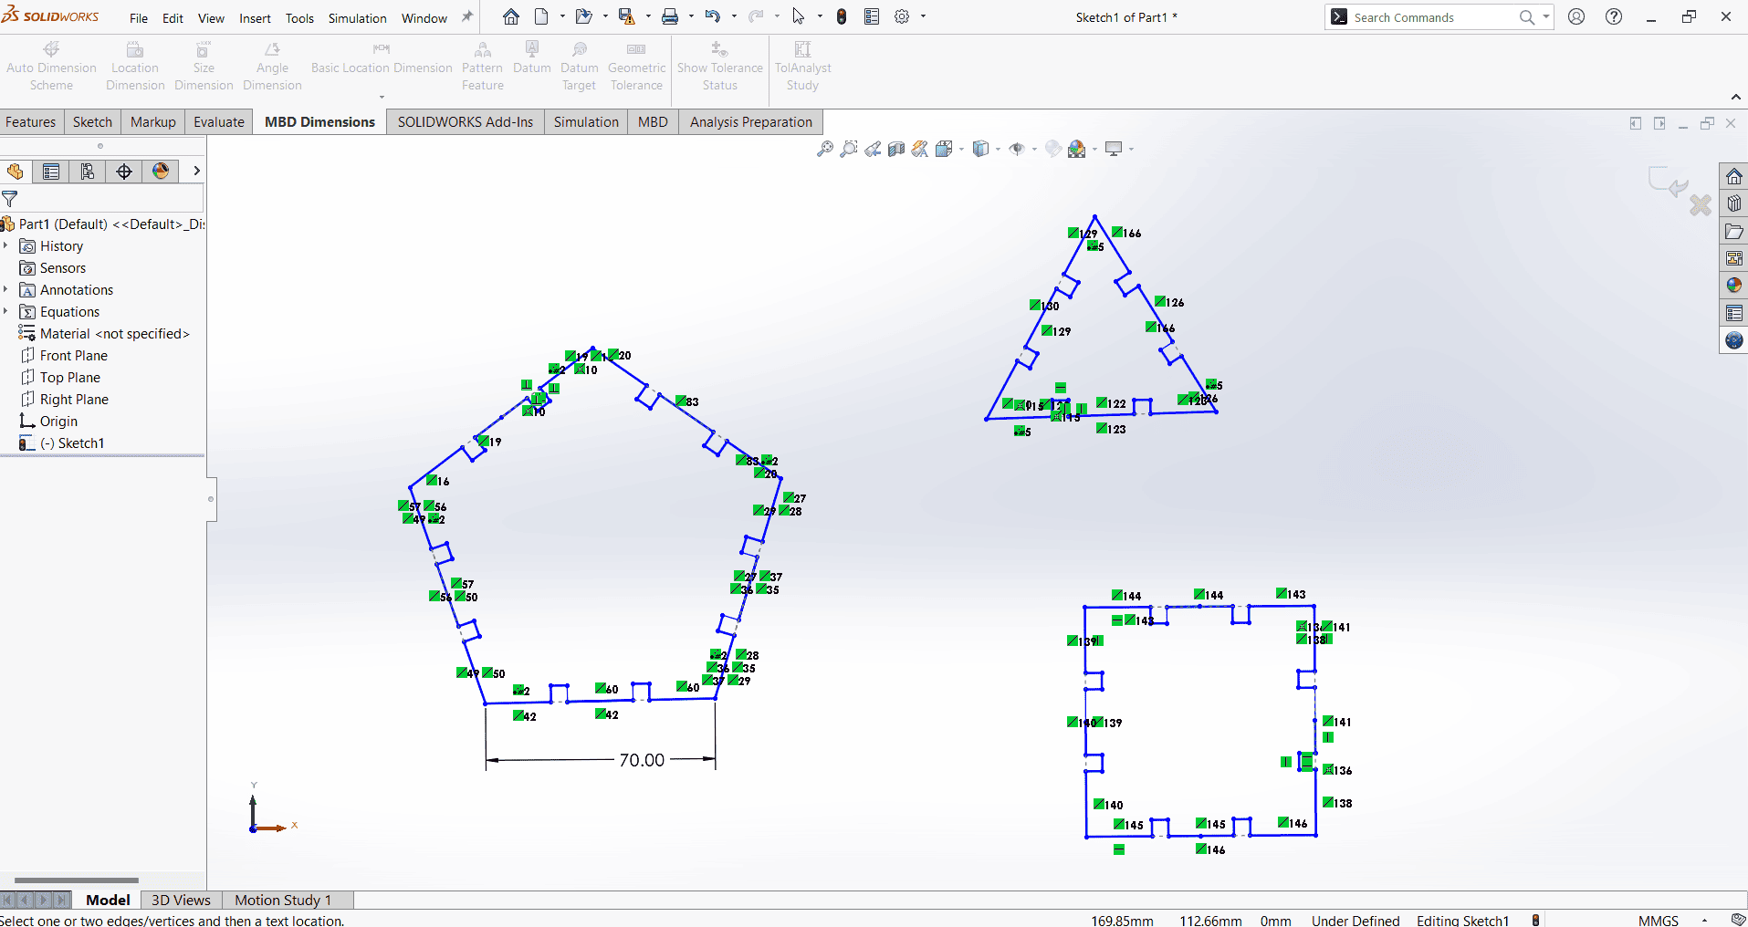This screenshot has height=927, width=1748.
Task: Select the FeatureManager design tree tab
Action: [x=15, y=172]
